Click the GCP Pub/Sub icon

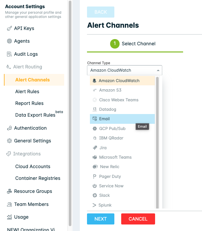pos(94,129)
